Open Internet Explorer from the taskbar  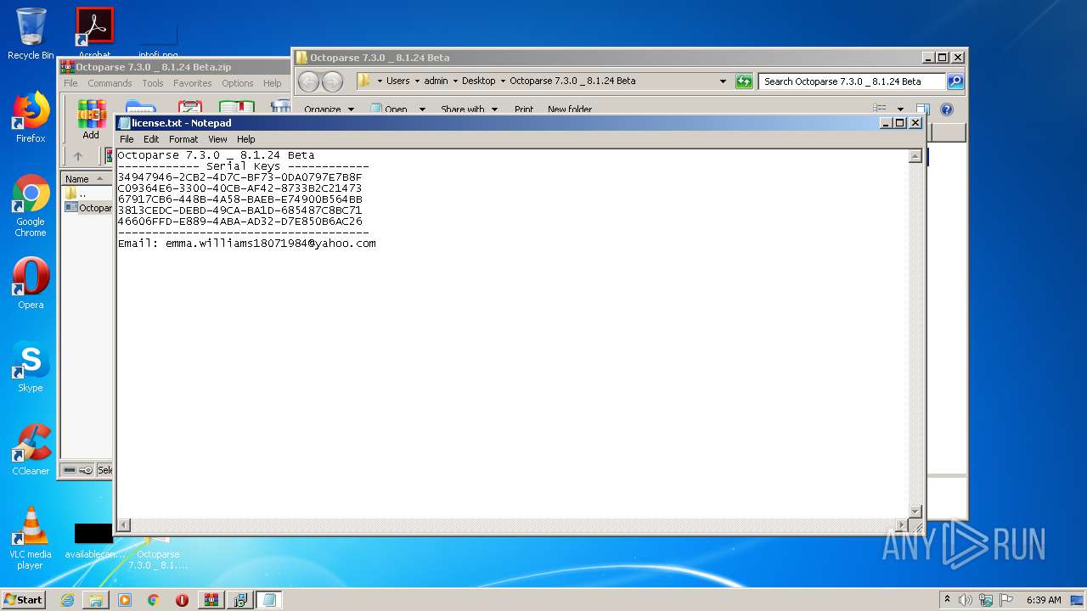click(67, 600)
